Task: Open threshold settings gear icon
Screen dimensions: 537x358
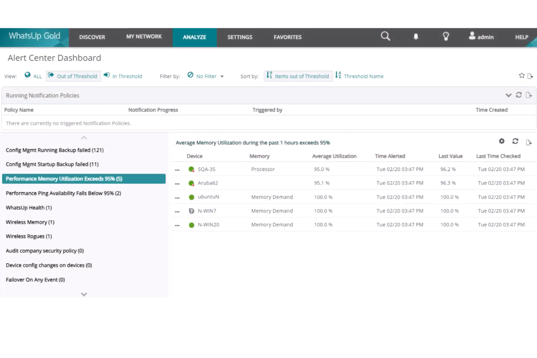Action: pyautogui.click(x=501, y=141)
